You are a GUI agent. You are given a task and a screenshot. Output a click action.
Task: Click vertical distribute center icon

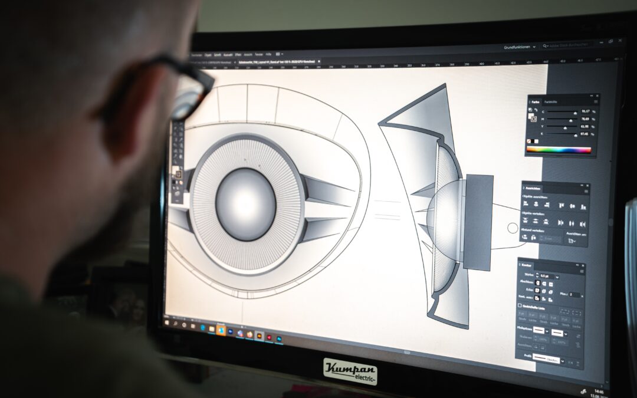point(536,221)
